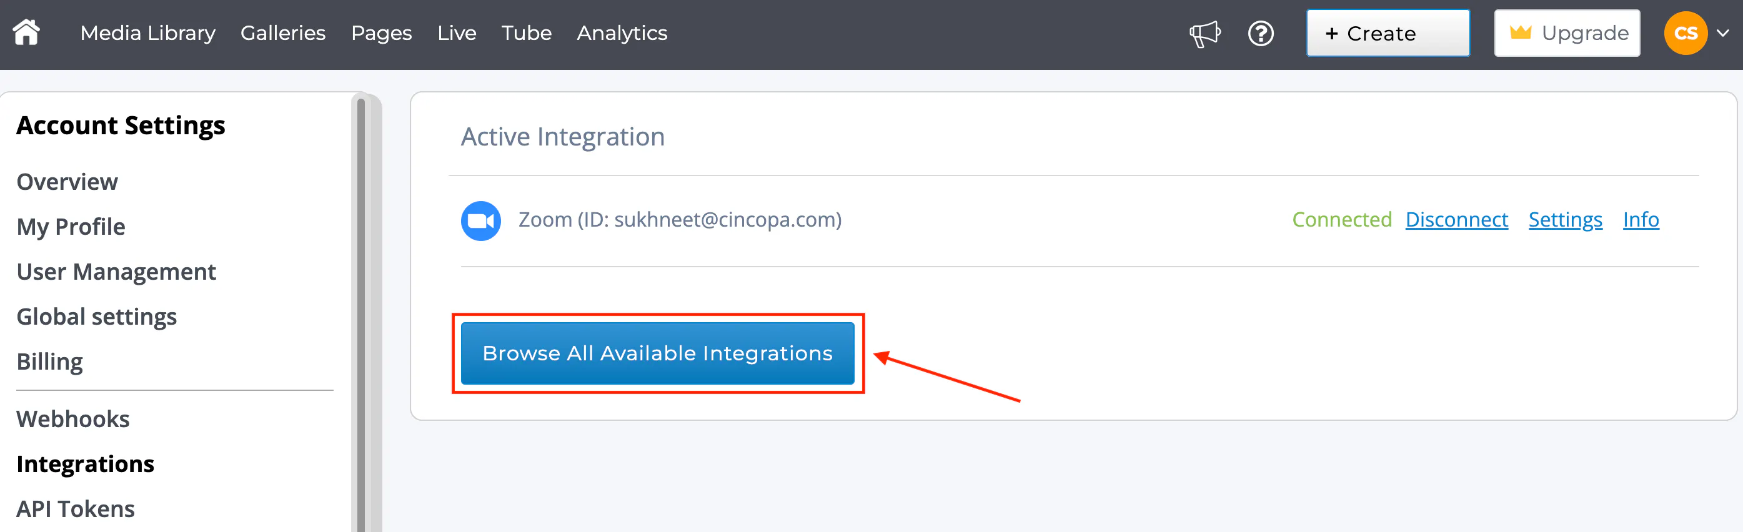
Task: Open the announcements megaphone icon
Action: click(1205, 33)
